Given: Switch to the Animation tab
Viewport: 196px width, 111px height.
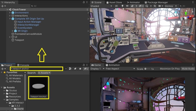Looking at the screenshot, I should tap(113, 65).
